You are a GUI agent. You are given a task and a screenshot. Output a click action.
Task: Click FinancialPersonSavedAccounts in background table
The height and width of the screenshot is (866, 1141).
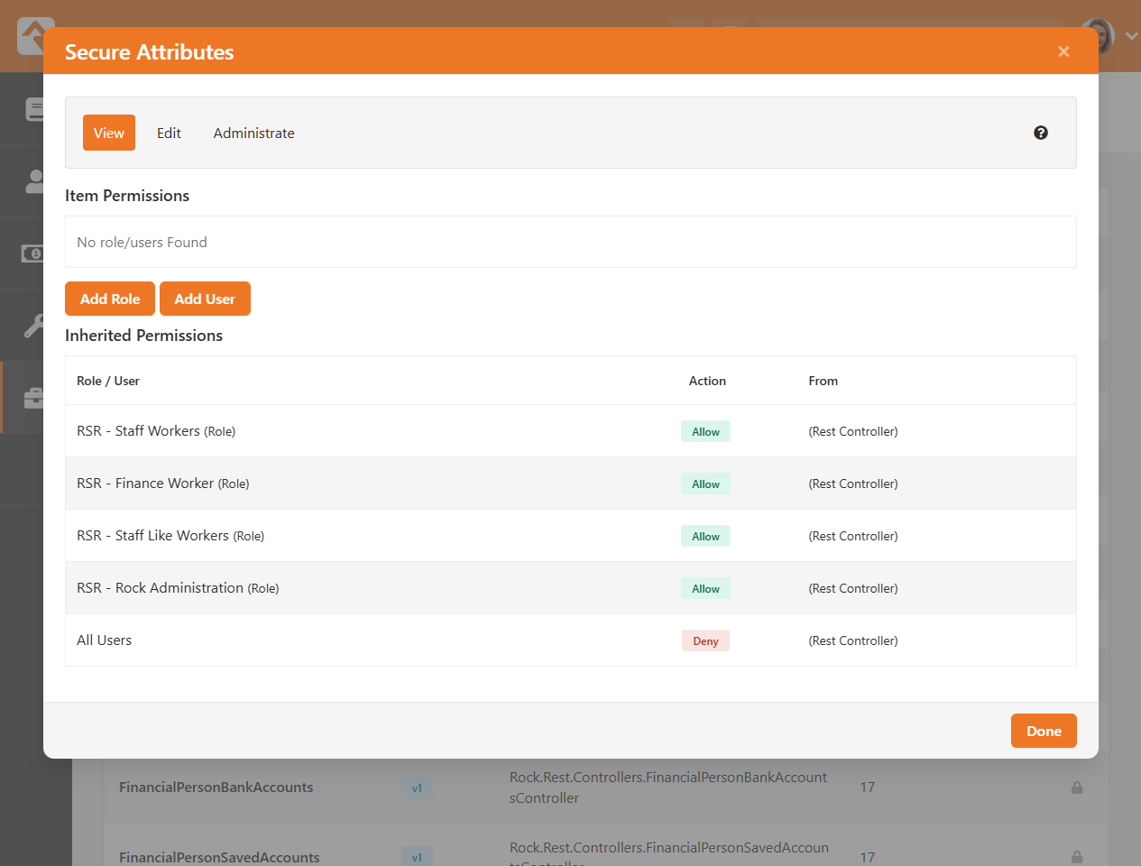[219, 857]
